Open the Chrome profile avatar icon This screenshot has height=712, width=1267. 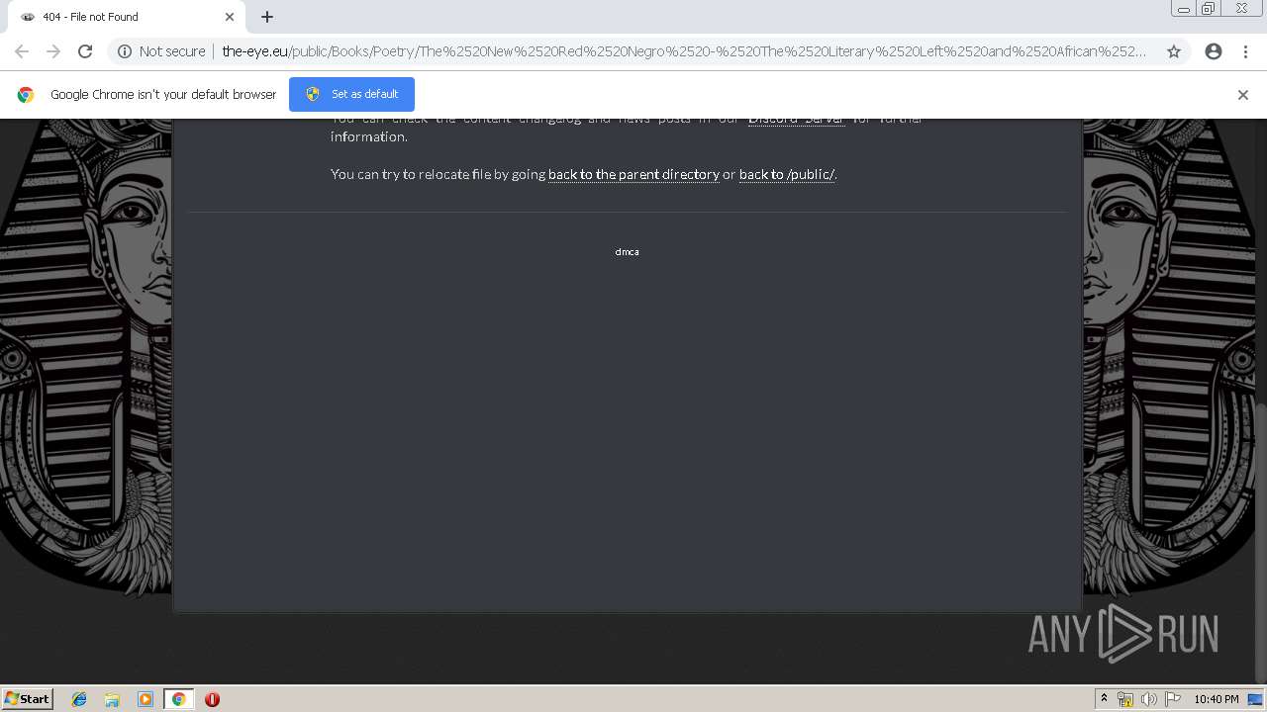point(1214,51)
